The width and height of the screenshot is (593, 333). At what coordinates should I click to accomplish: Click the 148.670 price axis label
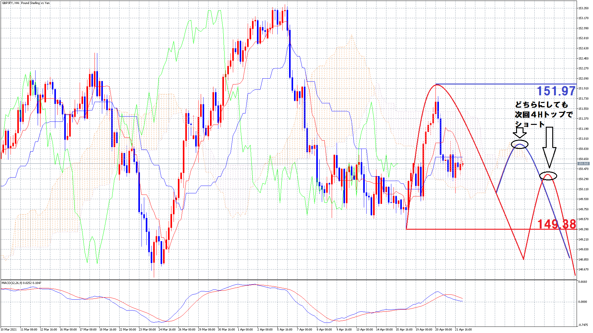click(x=583, y=269)
